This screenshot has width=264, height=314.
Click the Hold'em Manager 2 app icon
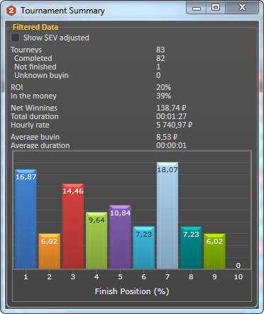11,11
